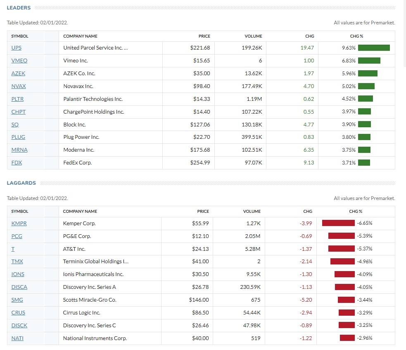Click the Leaders table VOLUME column header

click(x=253, y=36)
